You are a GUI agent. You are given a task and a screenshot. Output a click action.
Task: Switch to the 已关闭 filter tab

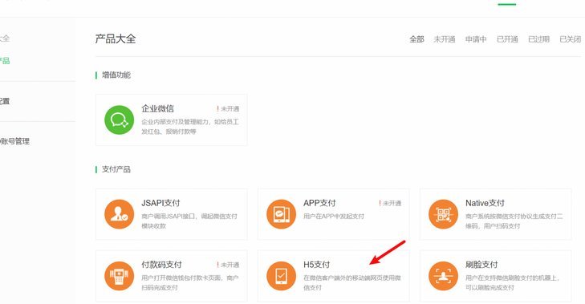[570, 39]
